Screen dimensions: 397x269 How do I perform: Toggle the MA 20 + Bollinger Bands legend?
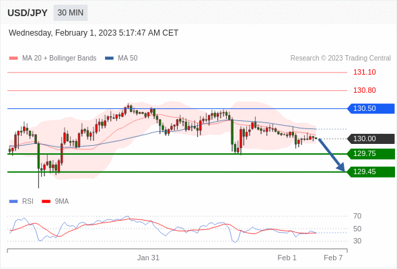52,59
